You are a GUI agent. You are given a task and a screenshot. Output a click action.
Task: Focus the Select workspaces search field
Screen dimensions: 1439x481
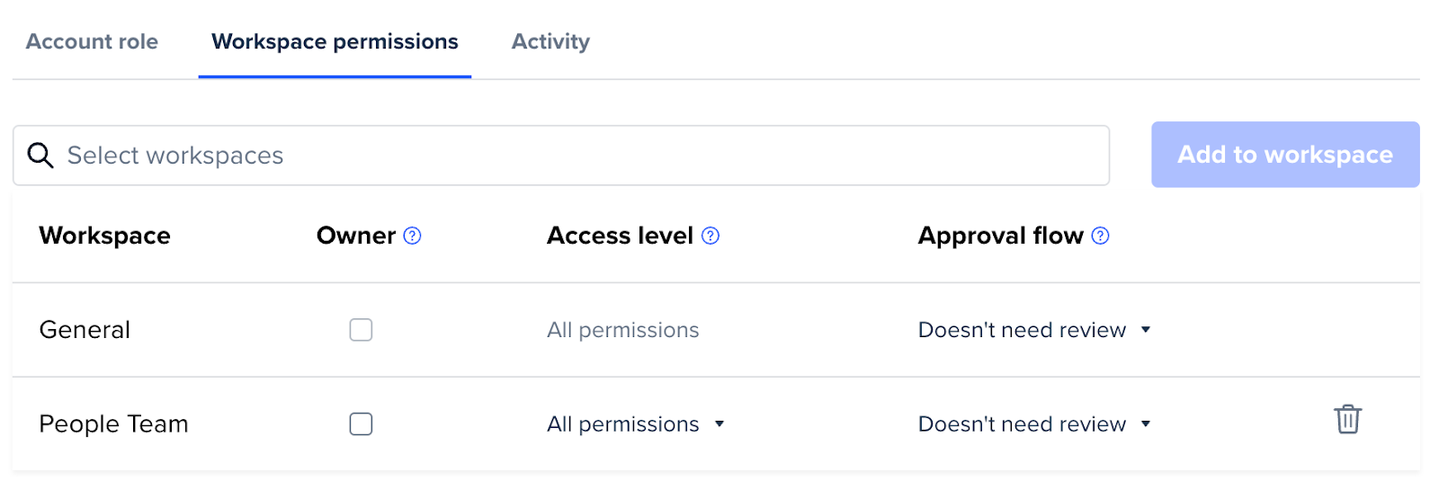pos(561,156)
